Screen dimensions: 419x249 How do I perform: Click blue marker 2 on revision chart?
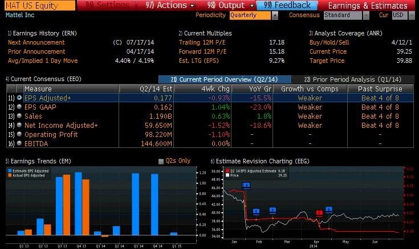pyautogui.click(x=272, y=210)
